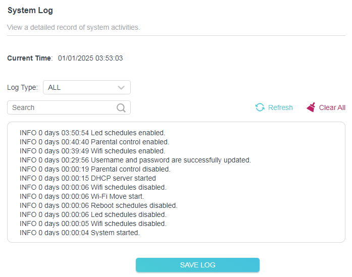The height and width of the screenshot is (277, 352).
Task: Click the Wifi schedules enabled log line
Action: pos(92,151)
